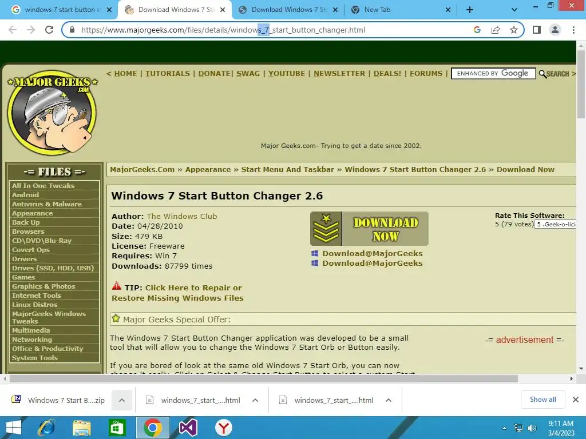The width and height of the screenshot is (586, 439).
Task: Reload the page with the refresh icon
Action: (x=49, y=30)
